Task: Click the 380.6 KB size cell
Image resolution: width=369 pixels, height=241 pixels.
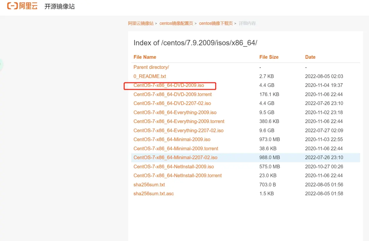Action: (x=269, y=121)
